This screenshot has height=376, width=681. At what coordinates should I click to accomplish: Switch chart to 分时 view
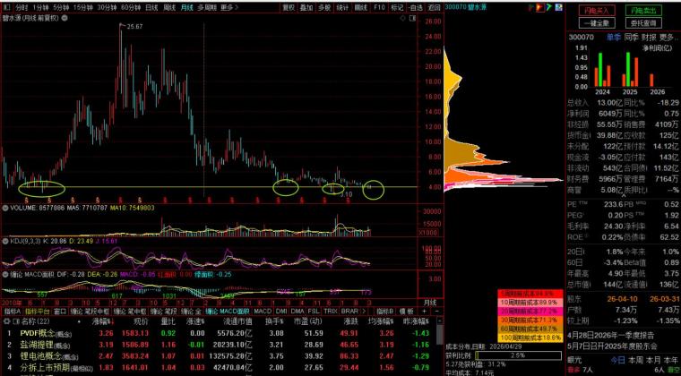[x=22, y=7]
